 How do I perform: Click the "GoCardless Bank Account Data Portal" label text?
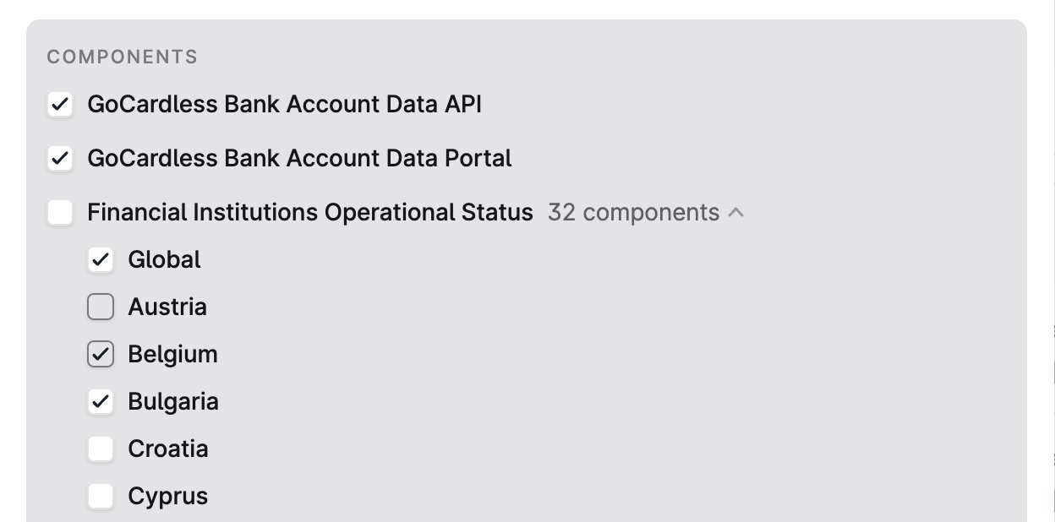pos(299,159)
